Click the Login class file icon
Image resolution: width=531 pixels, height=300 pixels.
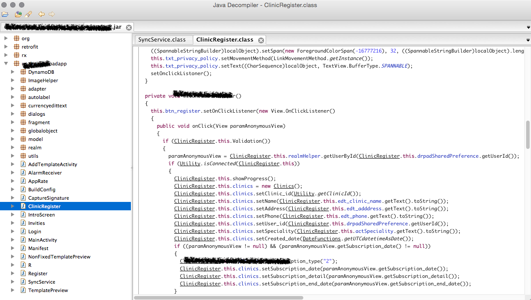pos(23,232)
